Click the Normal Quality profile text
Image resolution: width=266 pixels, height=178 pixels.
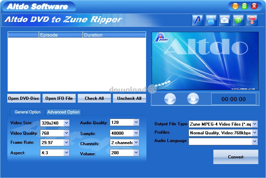(220, 133)
